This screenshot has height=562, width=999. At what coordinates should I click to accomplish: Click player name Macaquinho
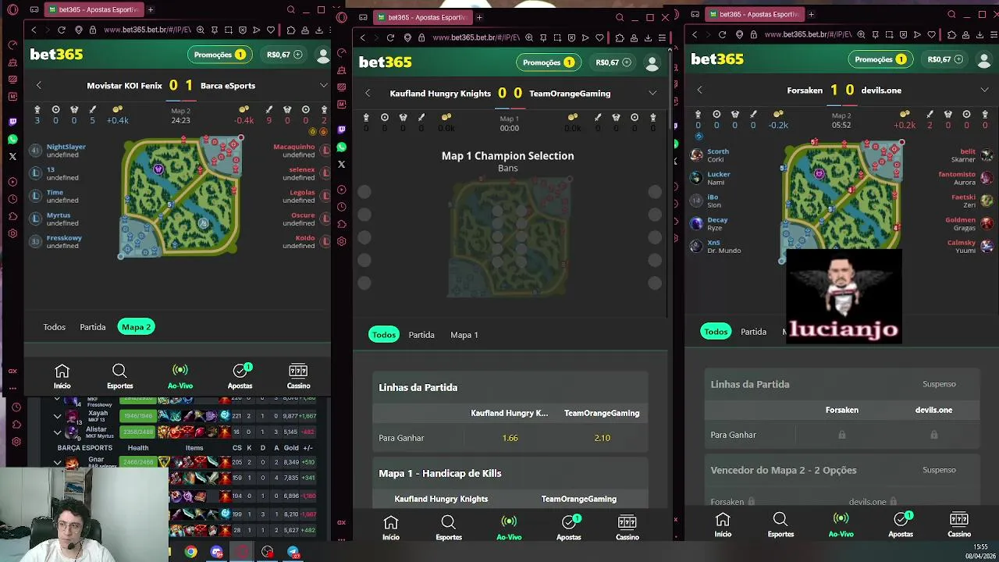point(293,147)
